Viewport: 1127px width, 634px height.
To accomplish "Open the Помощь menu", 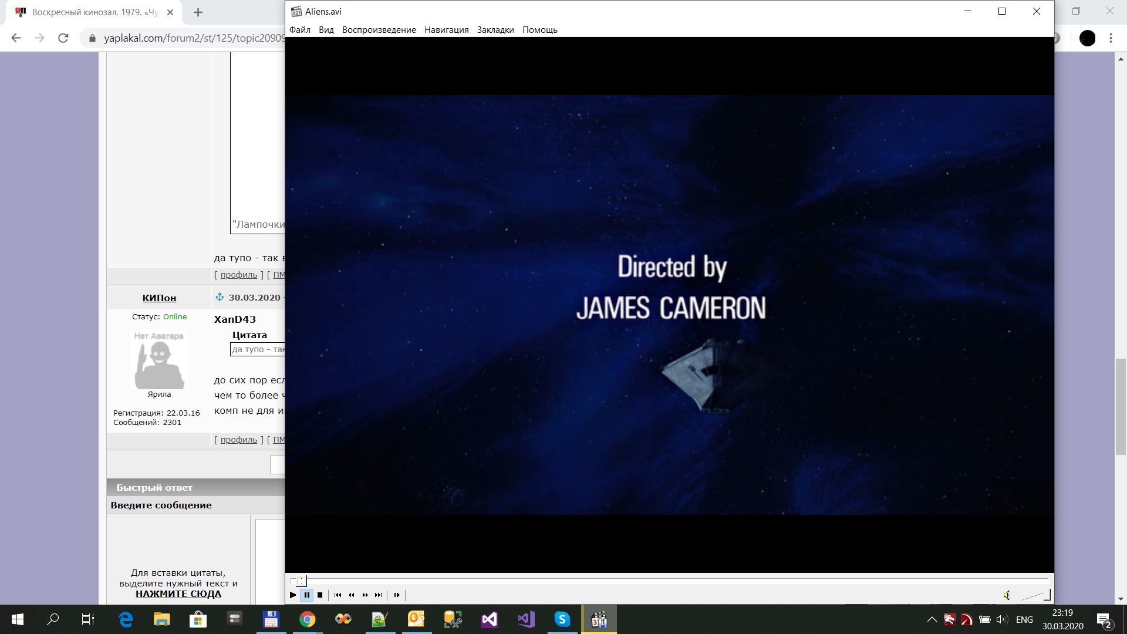I will [x=540, y=30].
